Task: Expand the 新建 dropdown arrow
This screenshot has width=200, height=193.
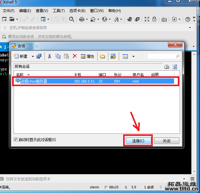Action: (x=32, y=57)
